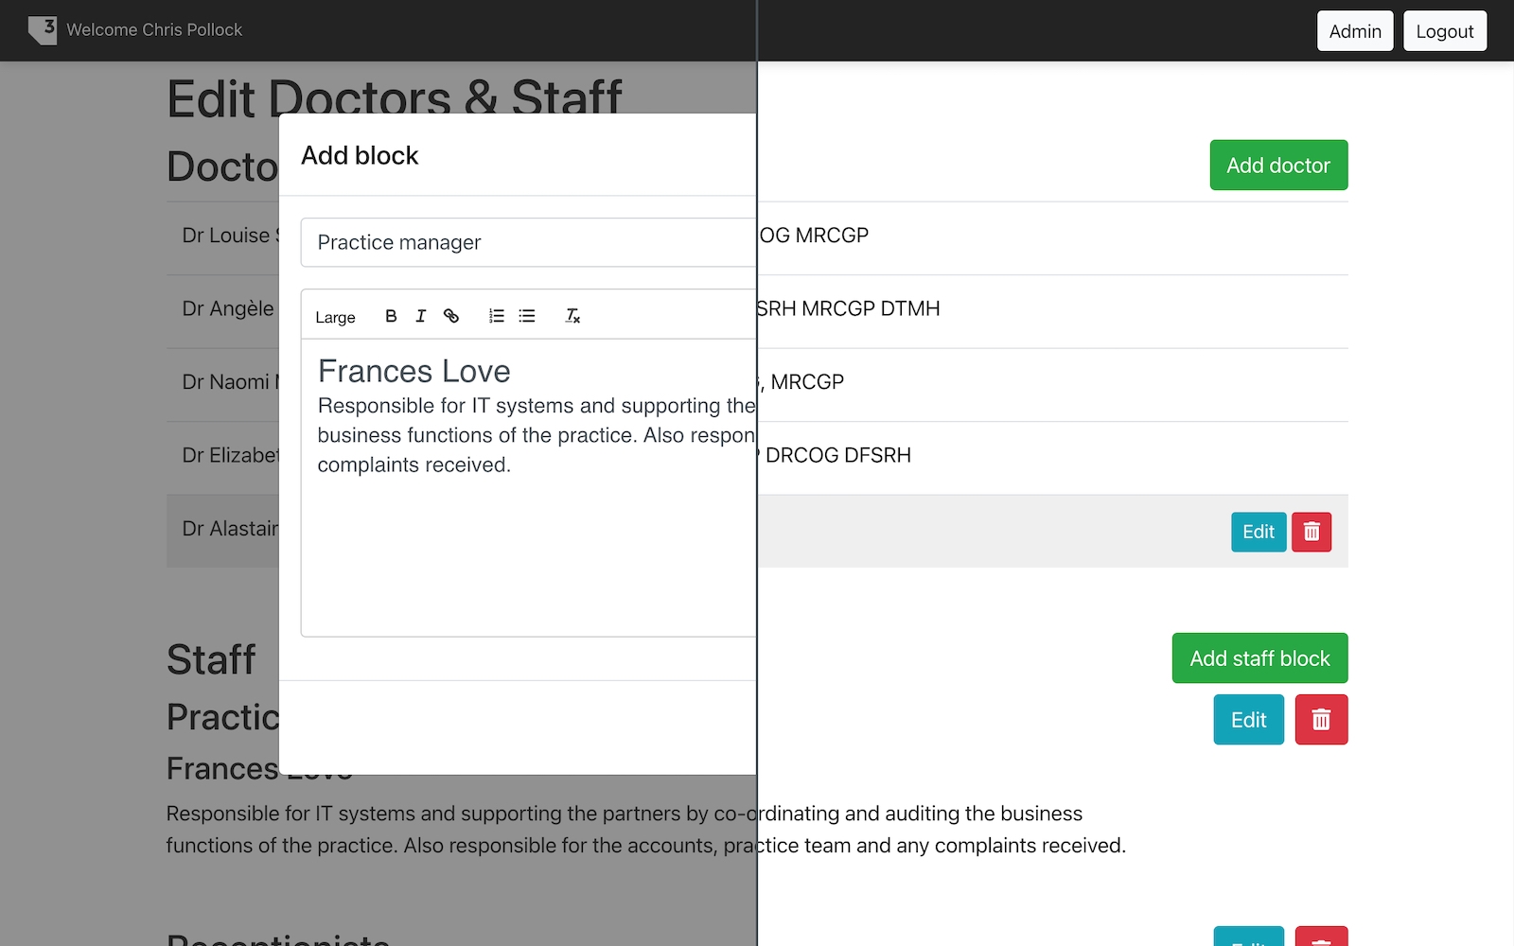Apply bullet list formatting
This screenshot has height=946, width=1514.
(x=527, y=316)
